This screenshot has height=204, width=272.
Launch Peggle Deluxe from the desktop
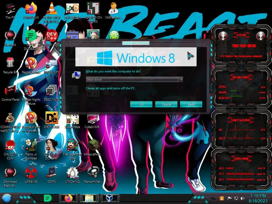click(31, 66)
